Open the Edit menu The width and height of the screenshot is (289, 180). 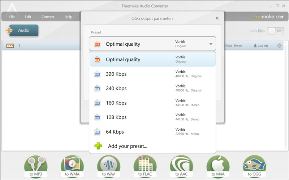tap(28, 17)
